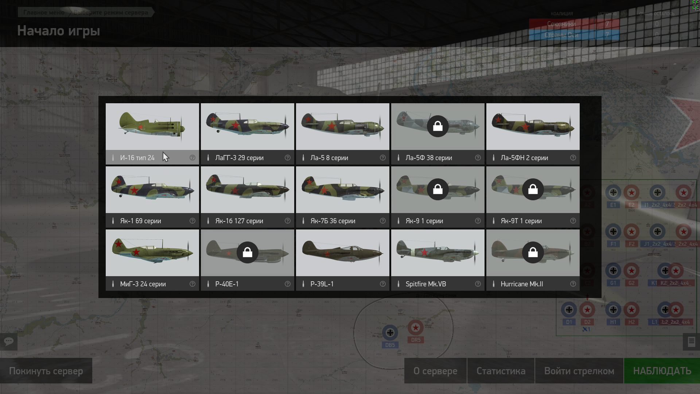Click Покинуть сервер to leave the server
The image size is (700, 394).
[x=46, y=371]
